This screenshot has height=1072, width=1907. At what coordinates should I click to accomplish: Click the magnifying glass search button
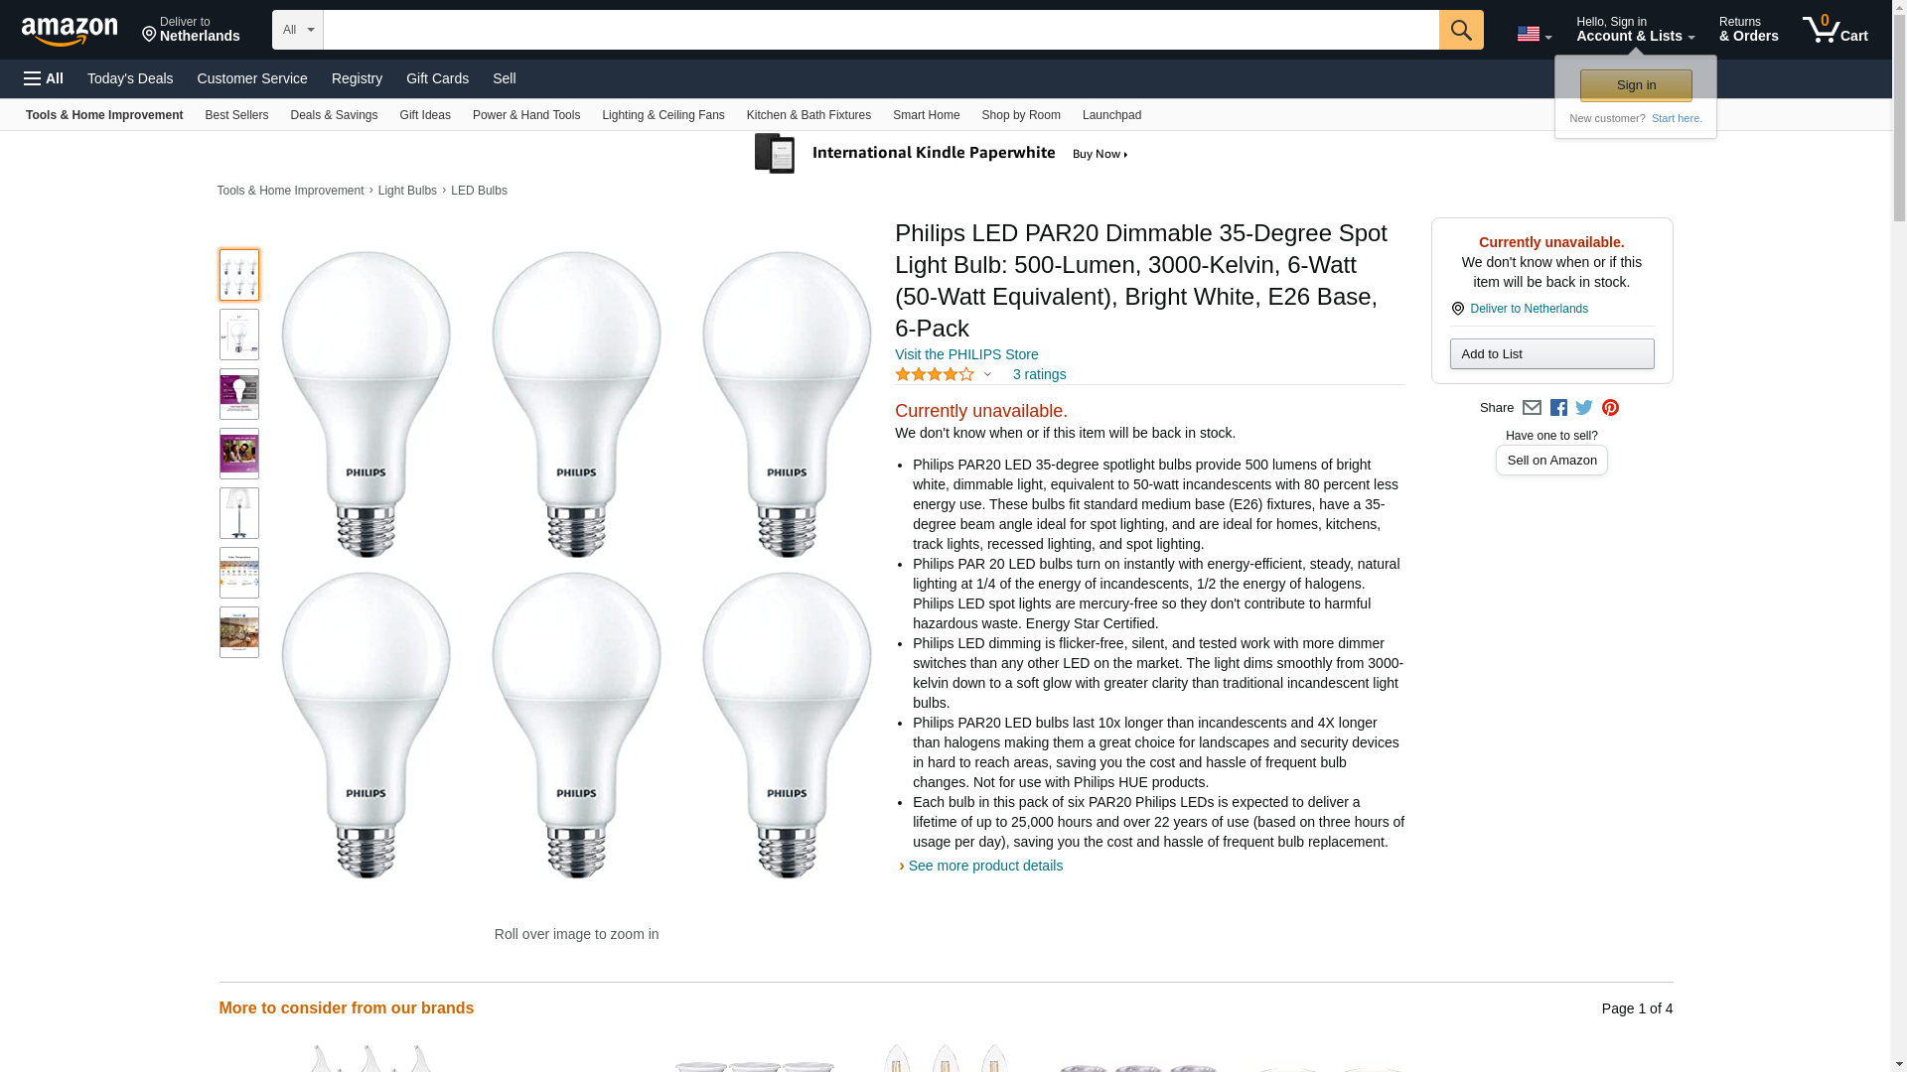(x=1460, y=30)
